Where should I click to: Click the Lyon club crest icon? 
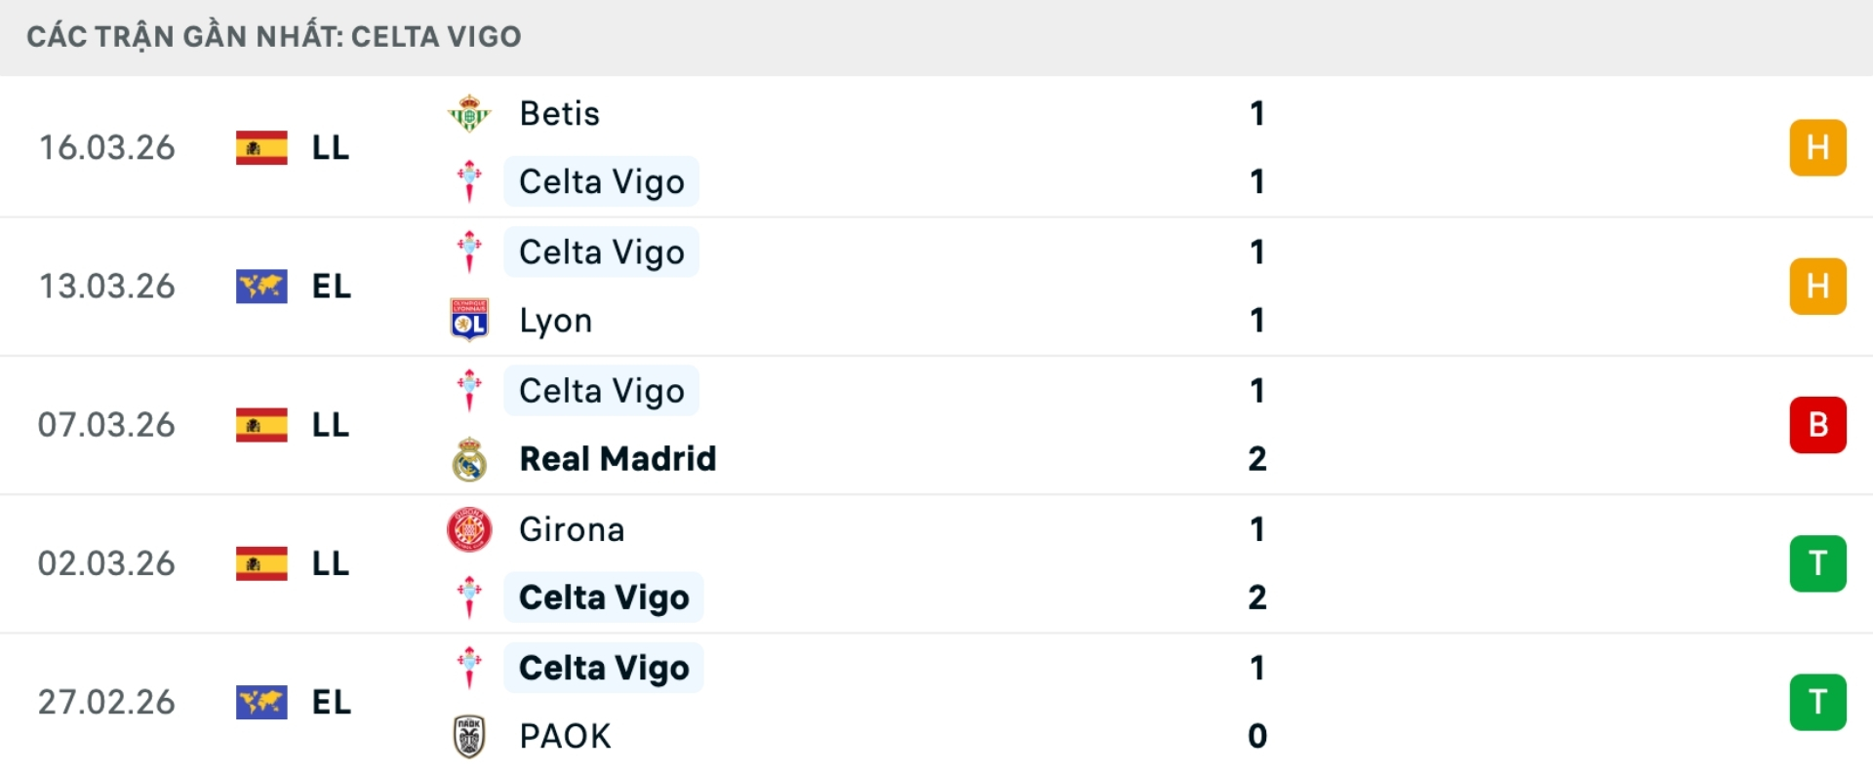[x=469, y=320]
